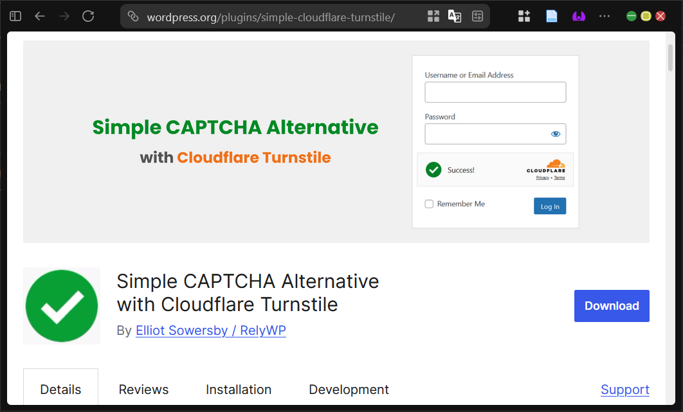Close the window with the red button
Screen dimensions: 683x412
(660, 16)
